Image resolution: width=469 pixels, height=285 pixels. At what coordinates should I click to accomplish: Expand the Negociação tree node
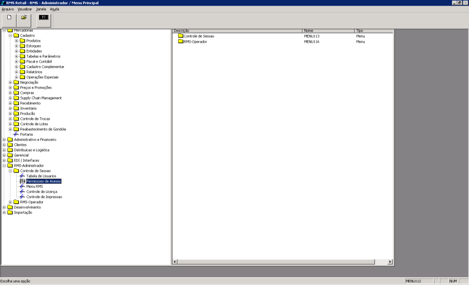(x=10, y=82)
